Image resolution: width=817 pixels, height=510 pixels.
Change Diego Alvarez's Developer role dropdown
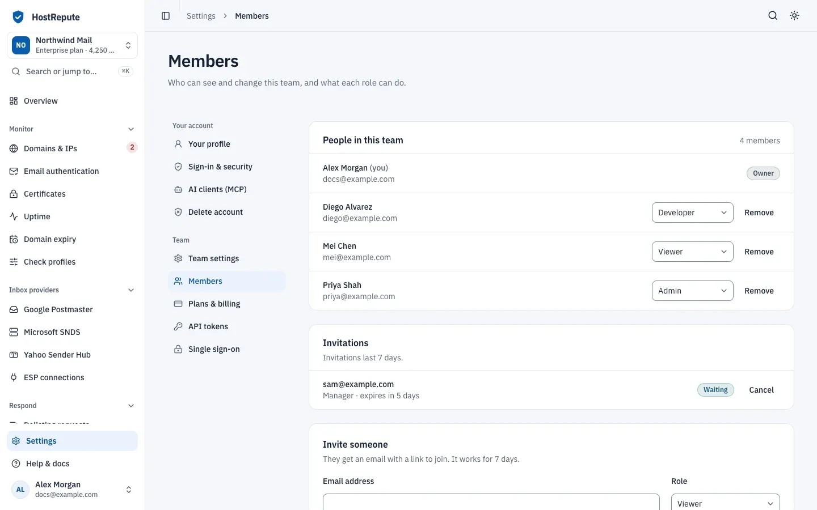(x=692, y=212)
